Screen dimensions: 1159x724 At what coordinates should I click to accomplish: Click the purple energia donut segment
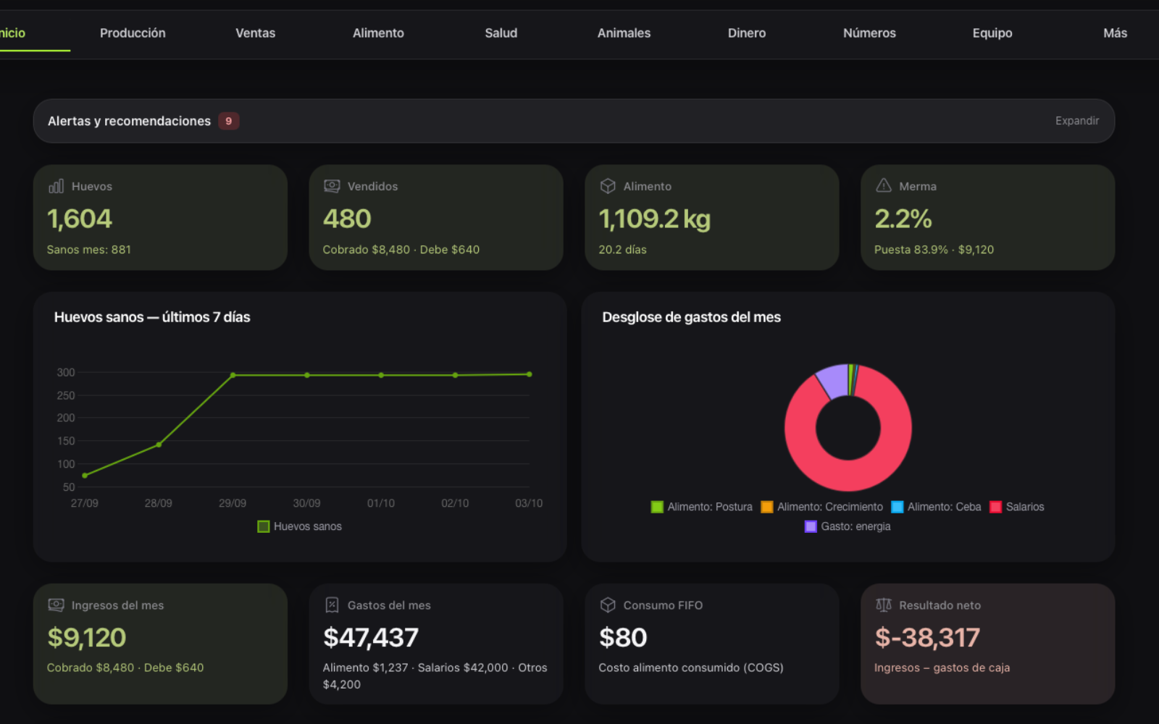point(834,382)
